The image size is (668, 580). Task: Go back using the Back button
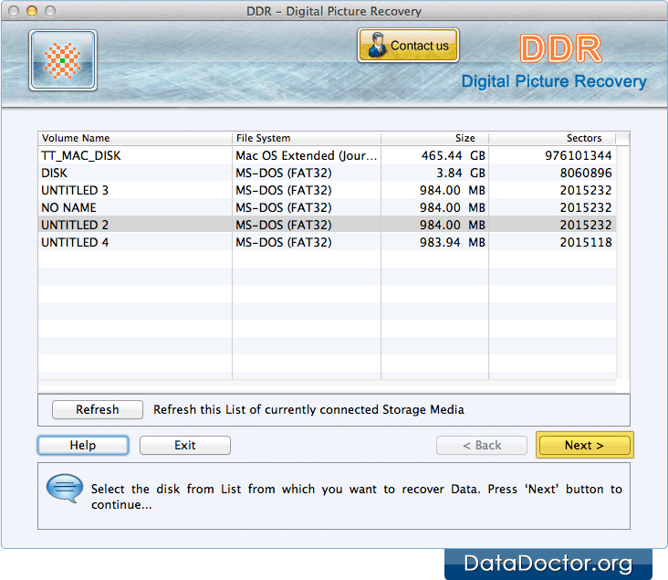(482, 445)
